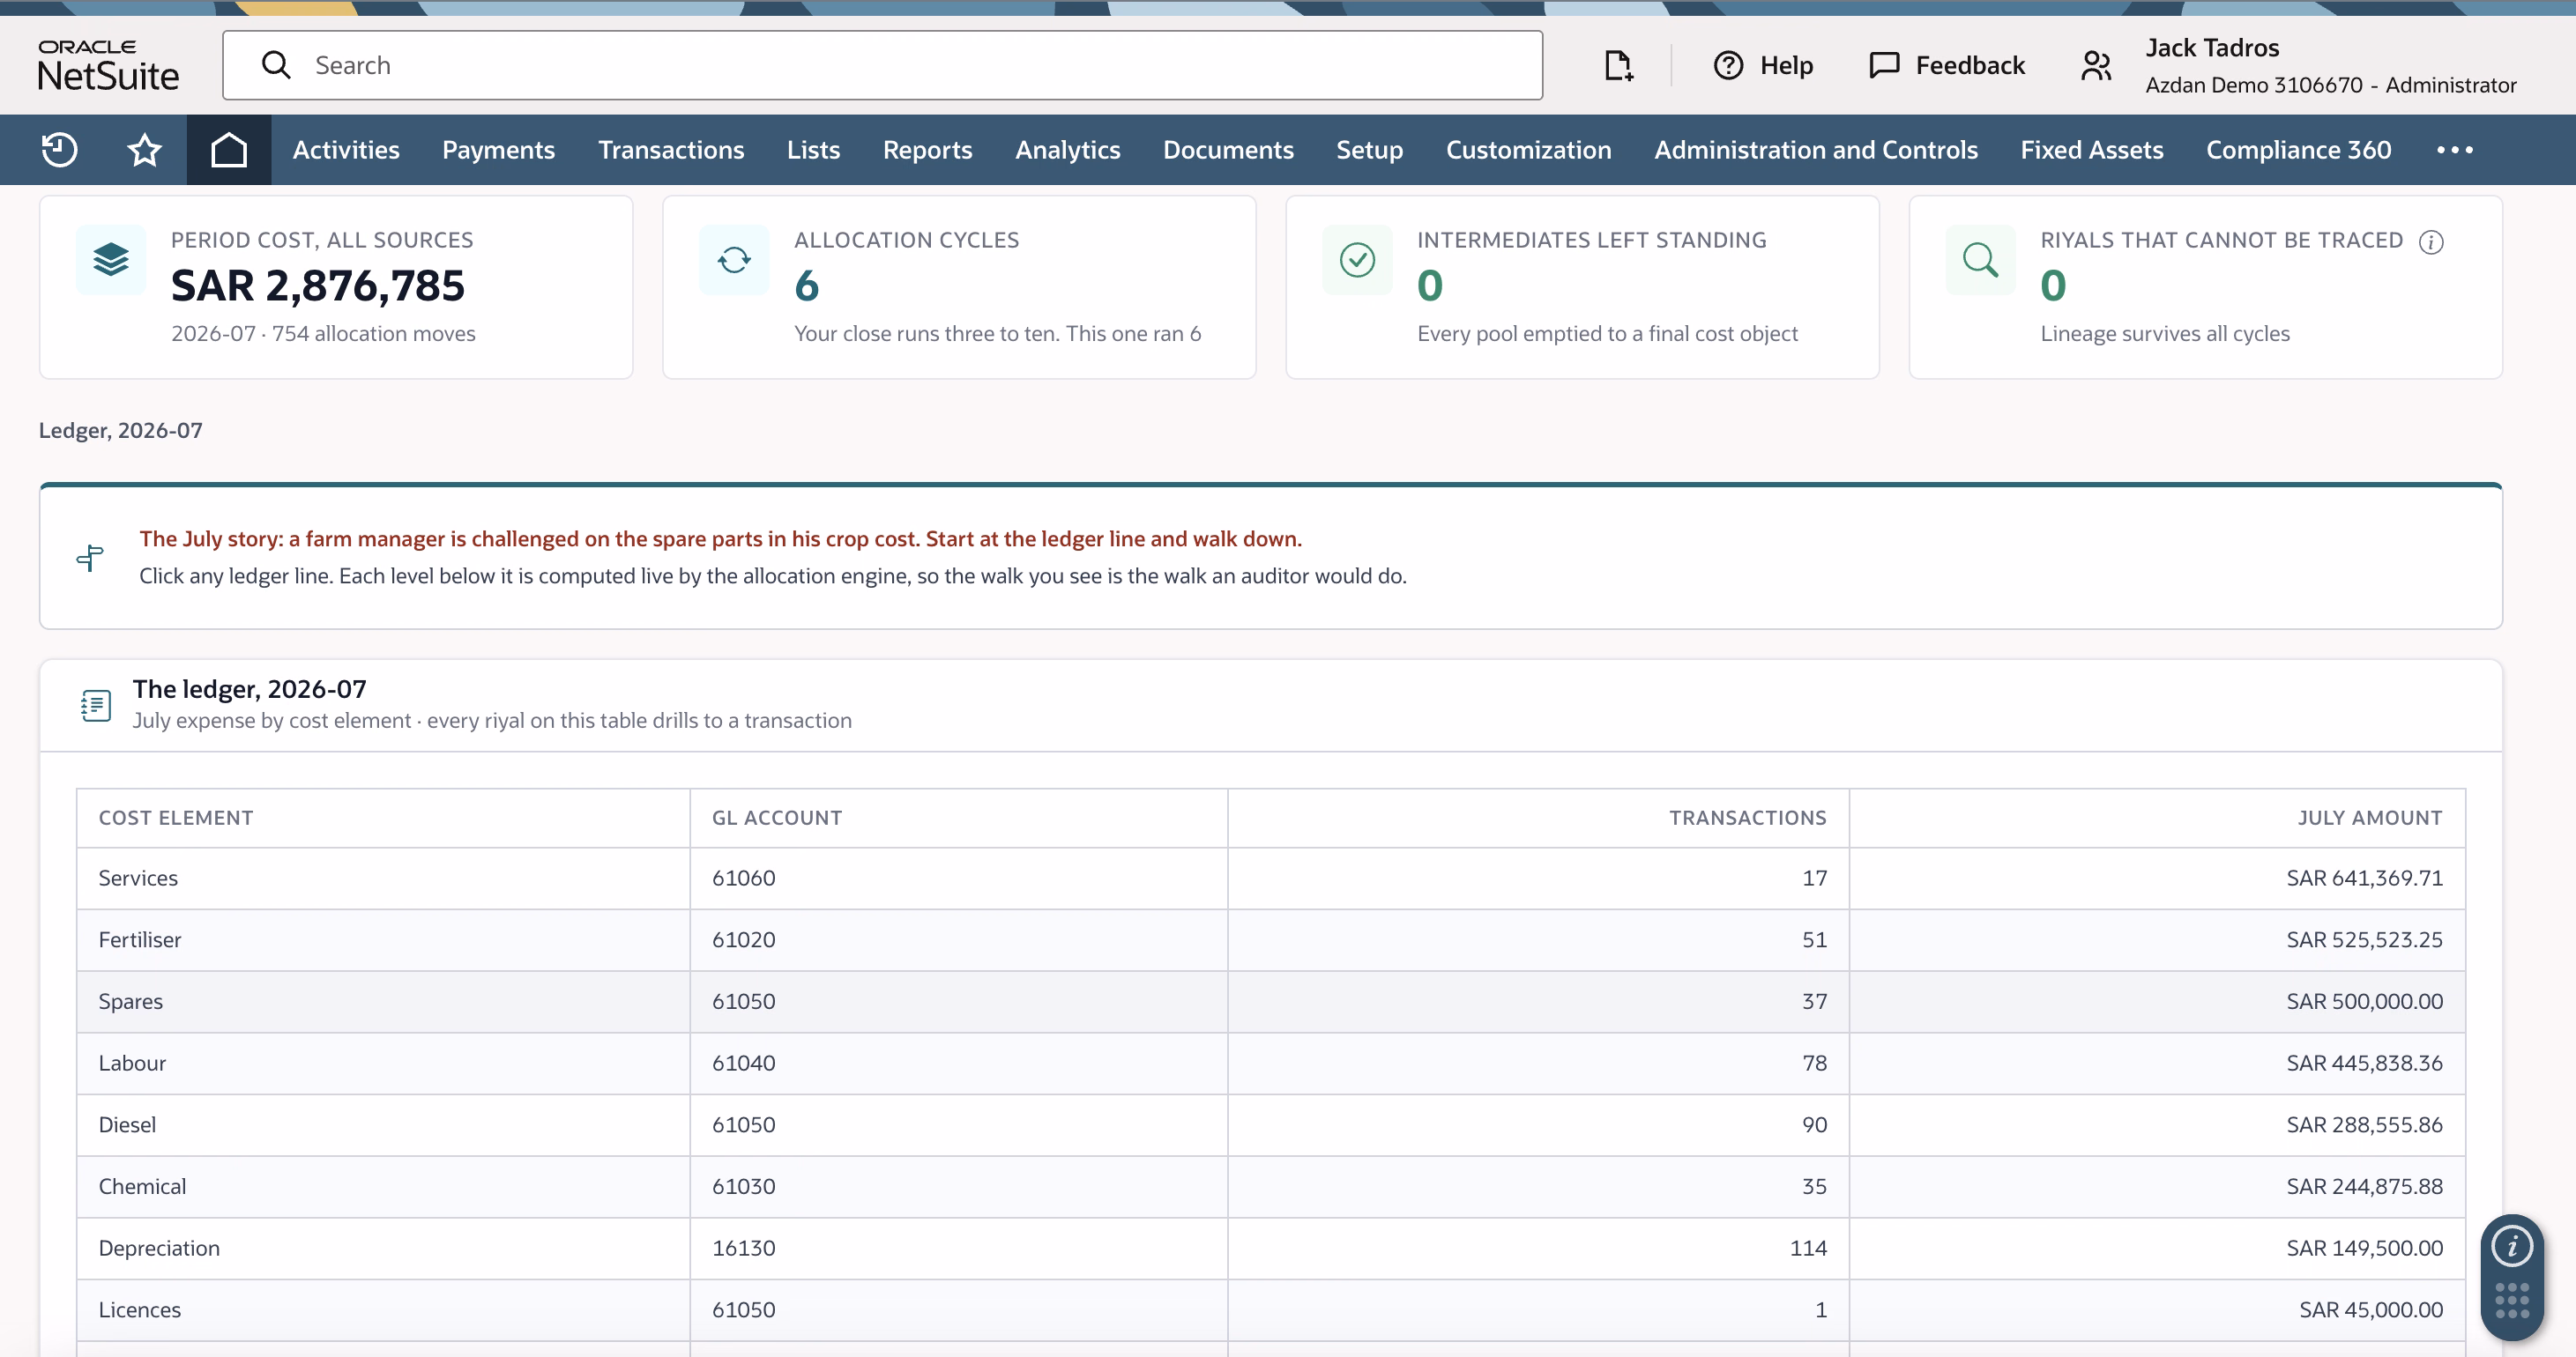The width and height of the screenshot is (2576, 1357).
Task: Click the 114 transactions count
Action: tap(1808, 1249)
